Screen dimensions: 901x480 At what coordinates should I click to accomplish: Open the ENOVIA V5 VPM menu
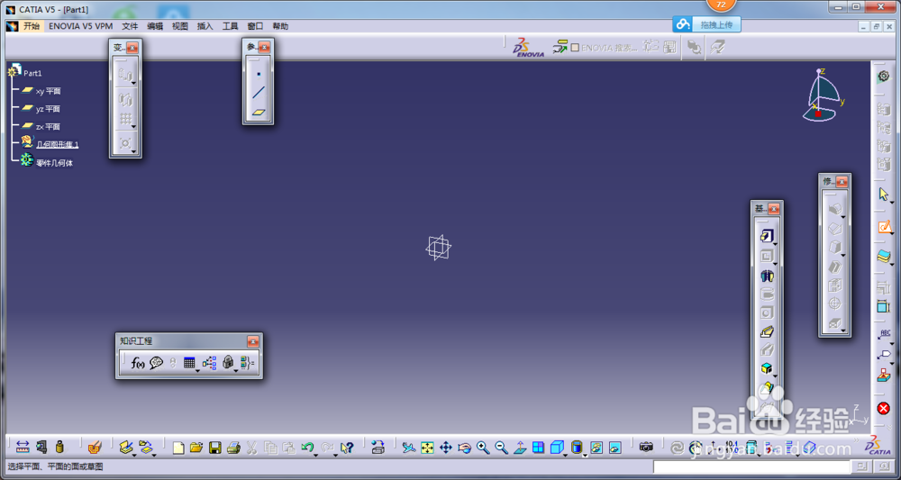(x=80, y=26)
